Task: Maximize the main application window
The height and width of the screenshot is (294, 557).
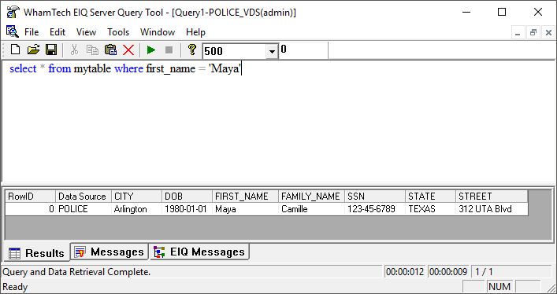Action: 502,12
